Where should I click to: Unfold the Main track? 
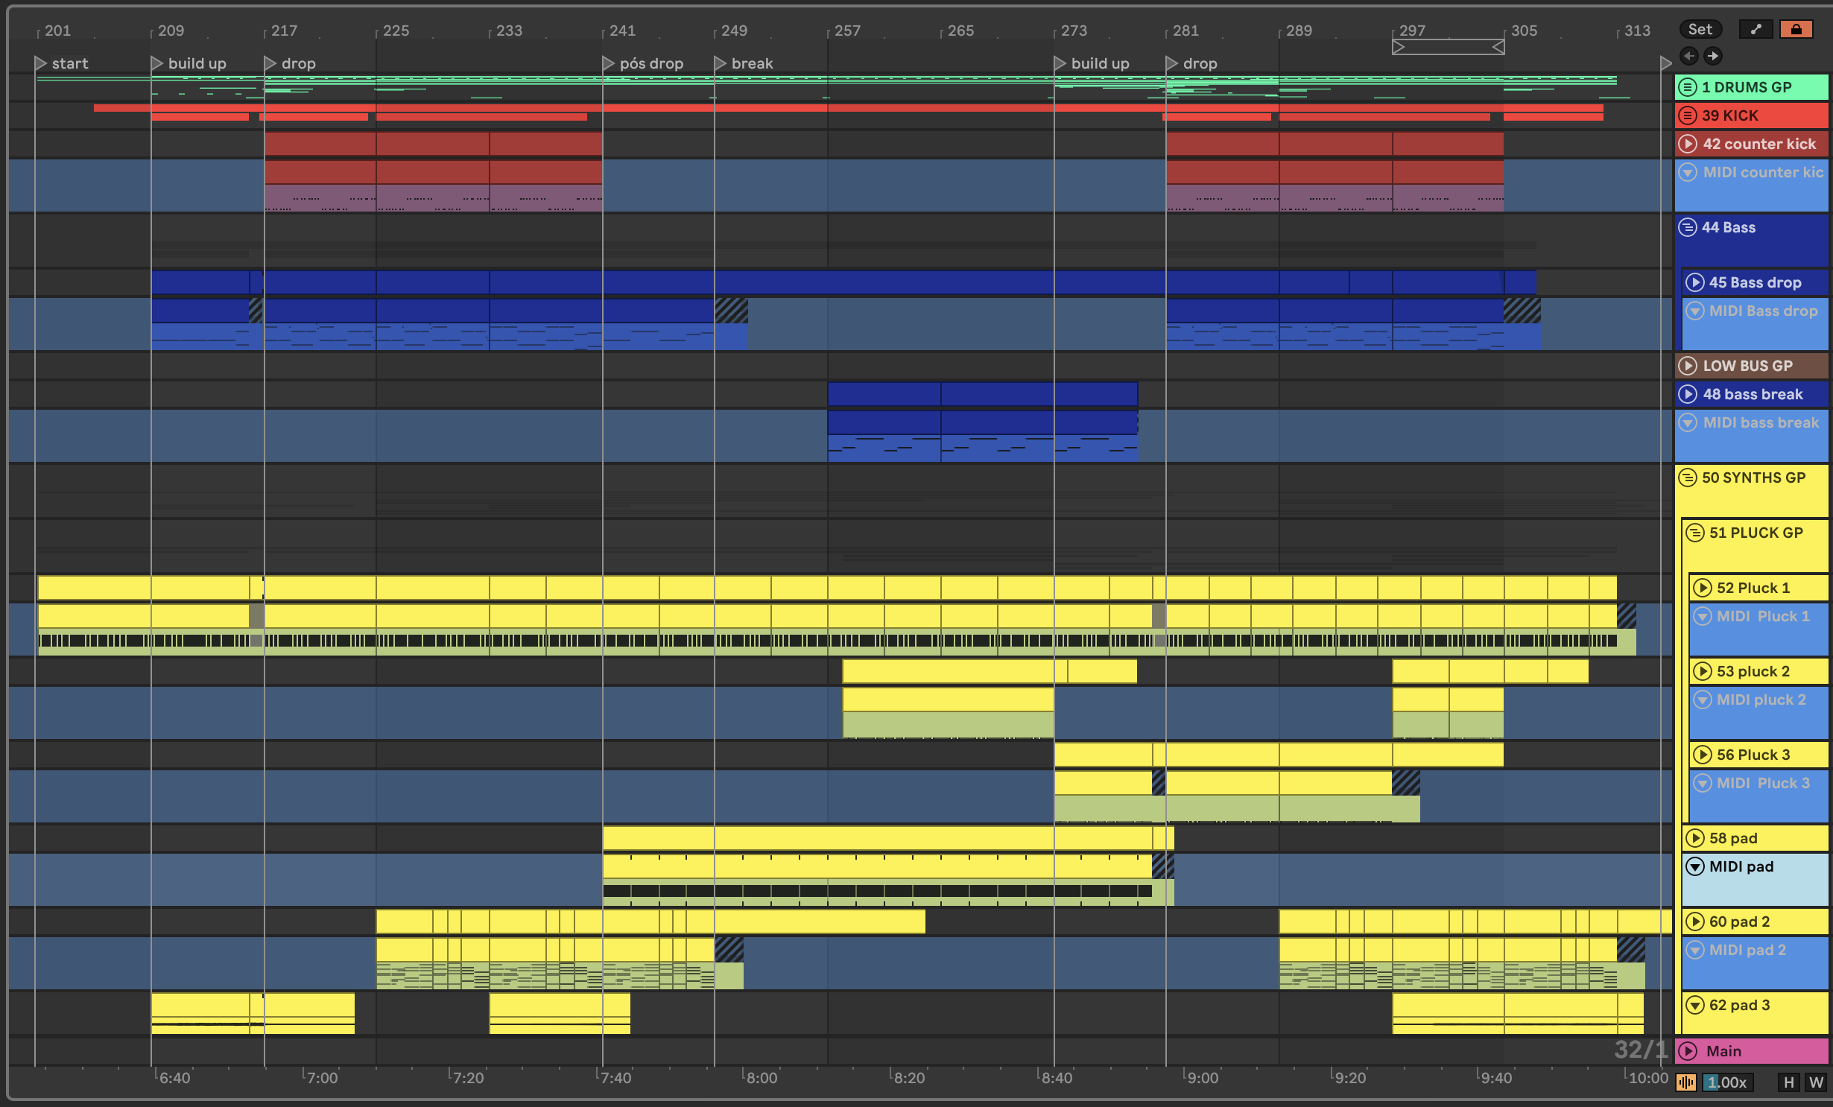coord(1688,1051)
